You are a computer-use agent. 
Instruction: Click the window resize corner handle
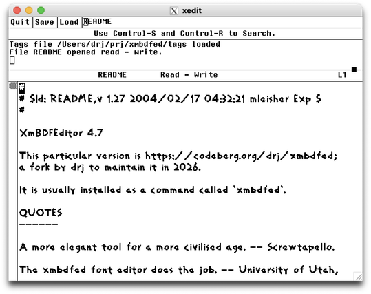point(358,276)
